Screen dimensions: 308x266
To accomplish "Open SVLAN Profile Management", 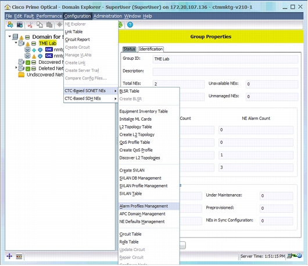I will (x=149, y=186).
